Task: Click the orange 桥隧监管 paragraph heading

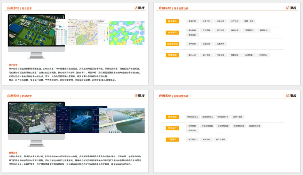Action: coord(13,153)
